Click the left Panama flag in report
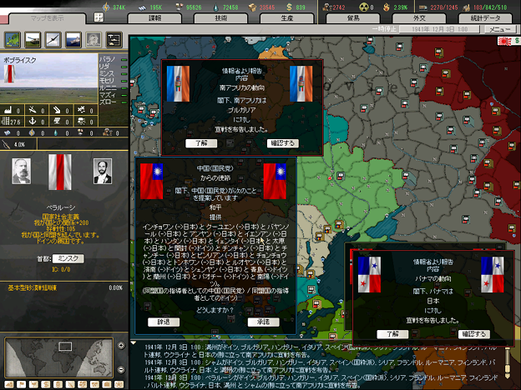 click(x=370, y=275)
